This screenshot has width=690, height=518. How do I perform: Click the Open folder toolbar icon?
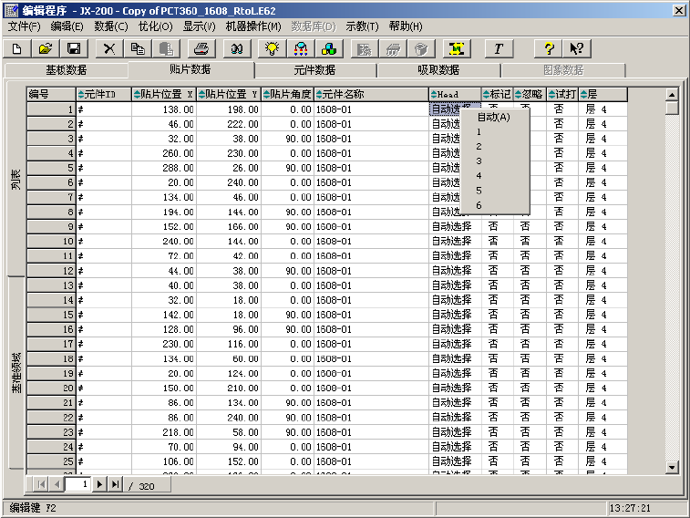coord(46,48)
